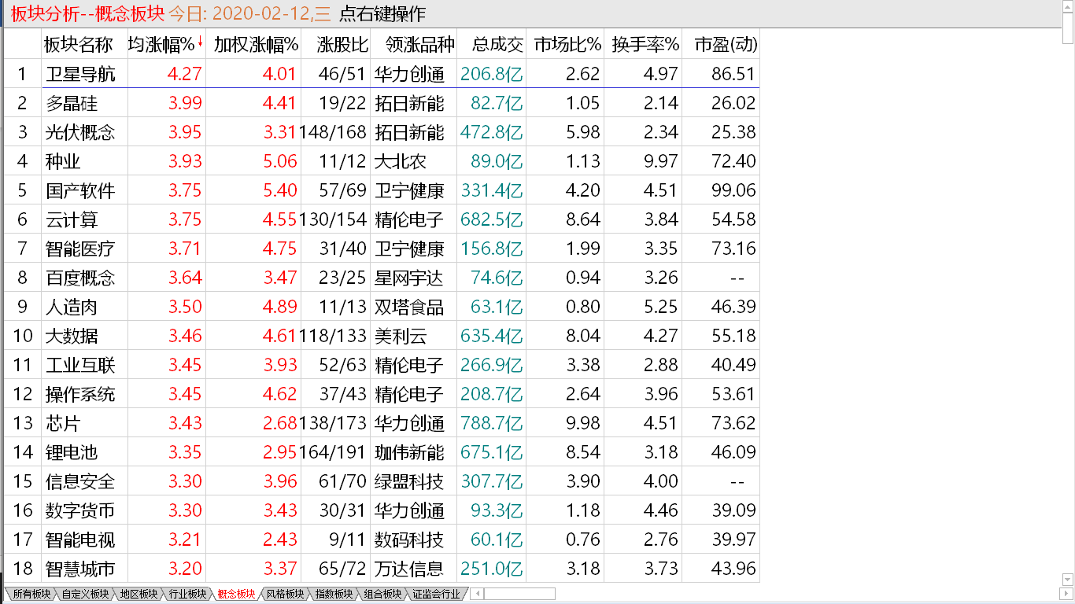
Task: Select the 大数据 sector
Action: (72, 336)
